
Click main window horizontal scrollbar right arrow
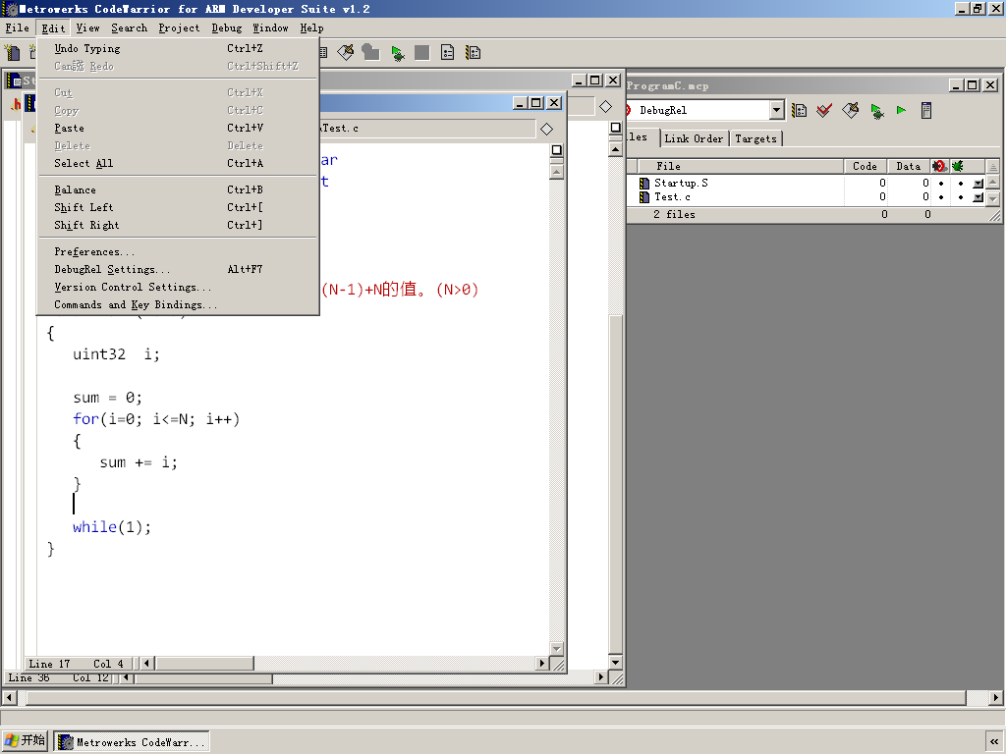[996, 698]
